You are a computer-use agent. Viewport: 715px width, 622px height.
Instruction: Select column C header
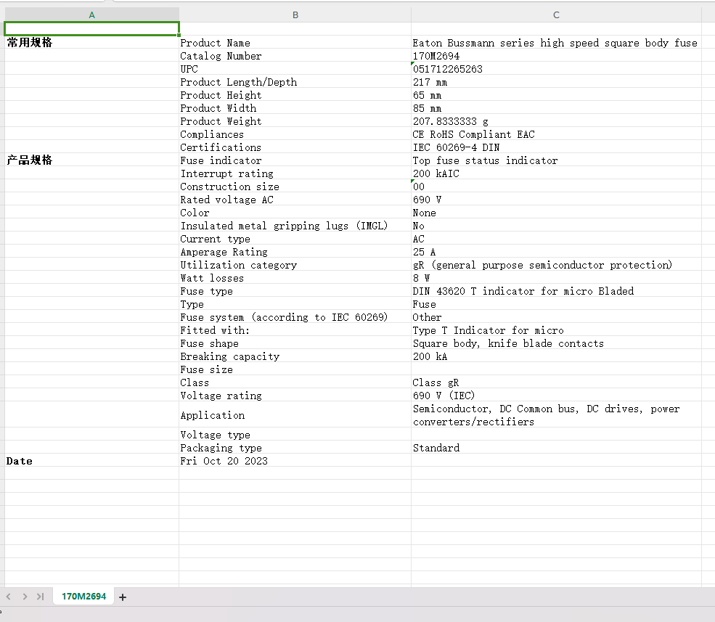point(556,15)
